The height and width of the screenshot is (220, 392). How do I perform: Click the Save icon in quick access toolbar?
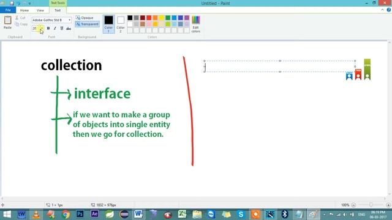[12, 3]
